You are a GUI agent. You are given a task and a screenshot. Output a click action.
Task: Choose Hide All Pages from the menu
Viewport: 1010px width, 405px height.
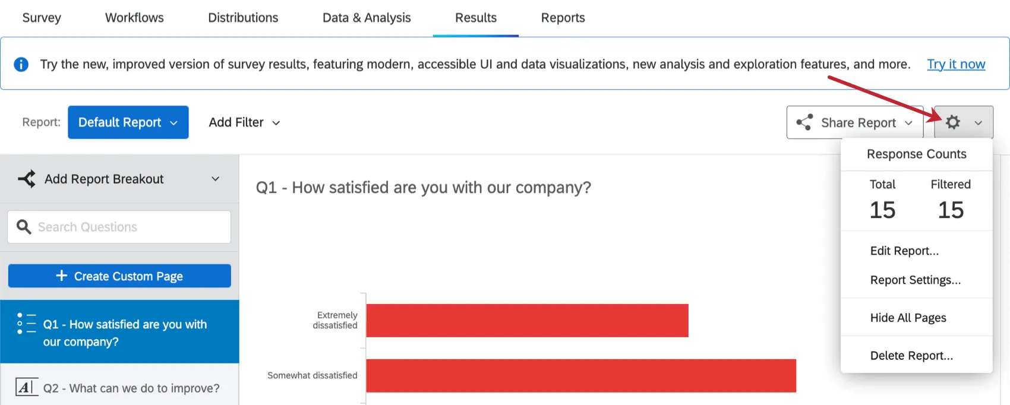[908, 318]
